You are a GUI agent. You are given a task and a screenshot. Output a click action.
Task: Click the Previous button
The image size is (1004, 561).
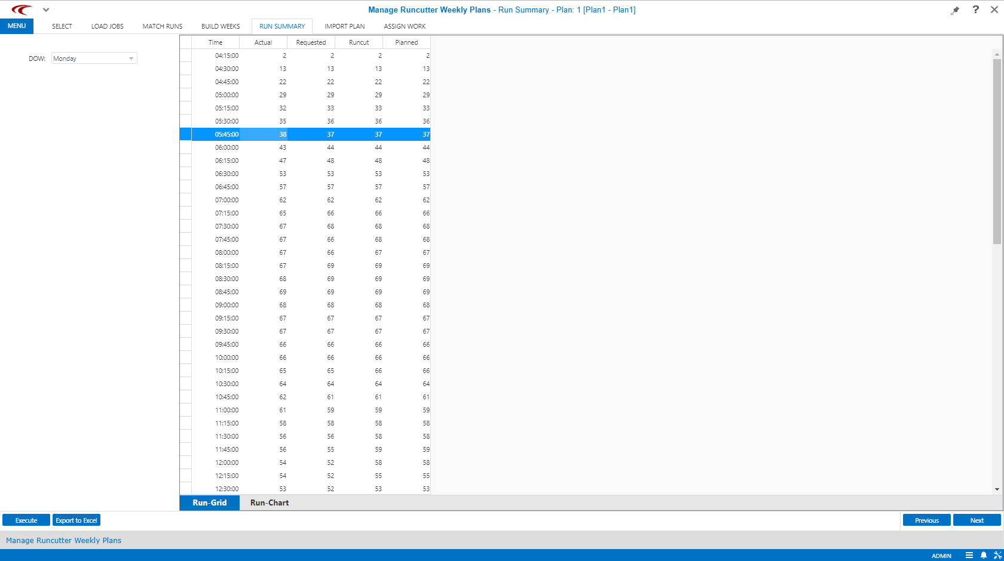[x=926, y=520]
